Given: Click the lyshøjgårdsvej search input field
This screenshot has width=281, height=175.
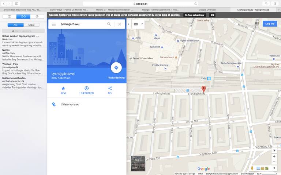Looking at the screenshot, I should point(82,24).
